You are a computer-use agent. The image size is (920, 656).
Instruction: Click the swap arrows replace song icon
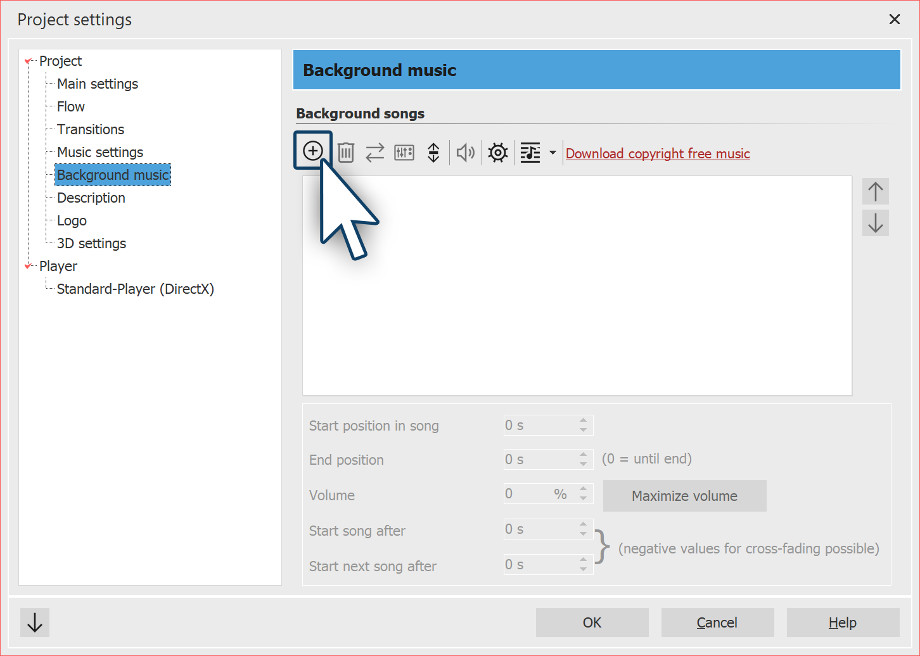(374, 153)
